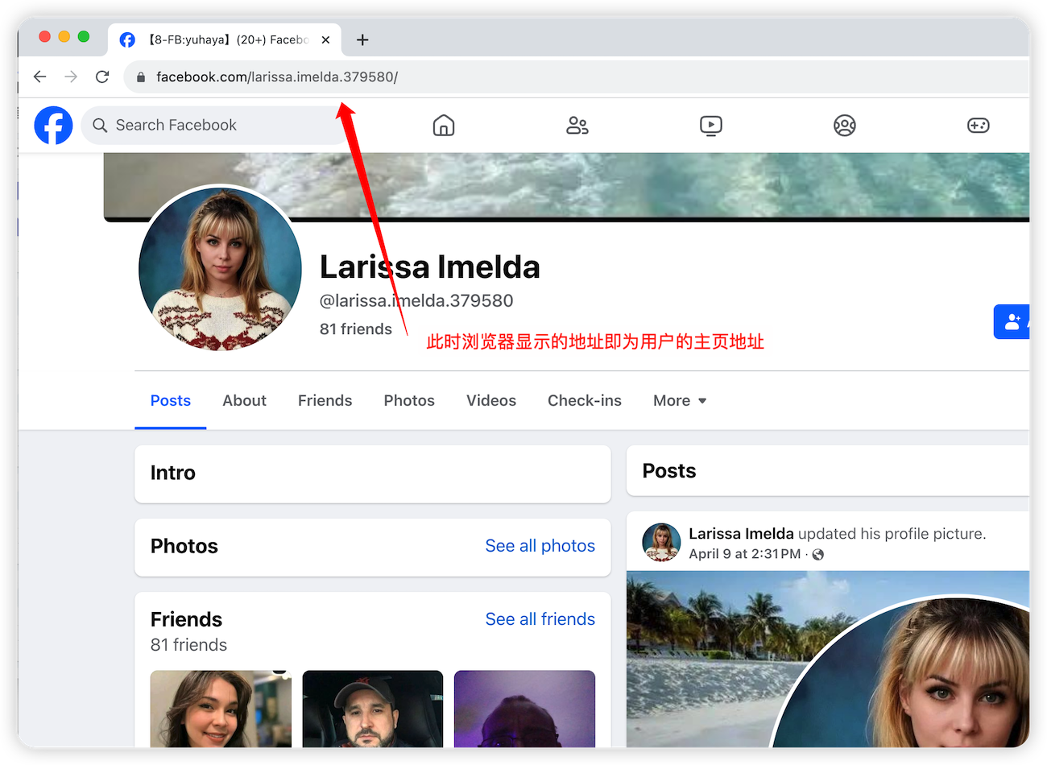Open the Groups navigation icon
Screen dimensions: 1047x765
pyautogui.click(x=844, y=126)
